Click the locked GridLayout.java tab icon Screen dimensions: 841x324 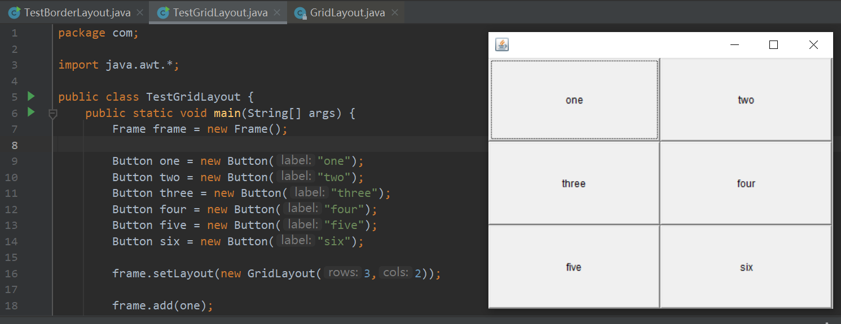(x=301, y=12)
